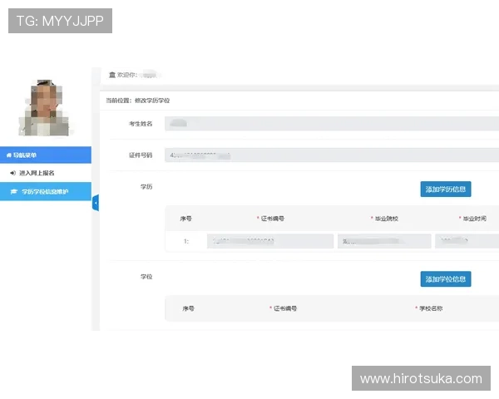Viewport: 499px width, 399px height.
Task: Collapse the sidebar with the blue arrow handle
Action: [96, 203]
